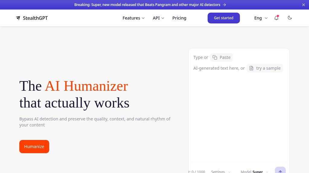Expand the Settings dropdown
This screenshot has width=309, height=173.
tap(221, 171)
